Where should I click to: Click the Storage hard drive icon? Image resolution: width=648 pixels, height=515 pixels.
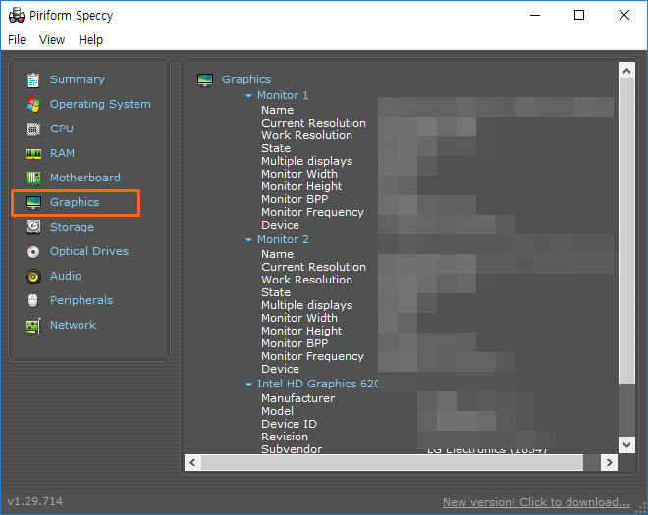(x=33, y=228)
